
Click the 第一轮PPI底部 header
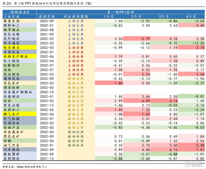click(121, 12)
